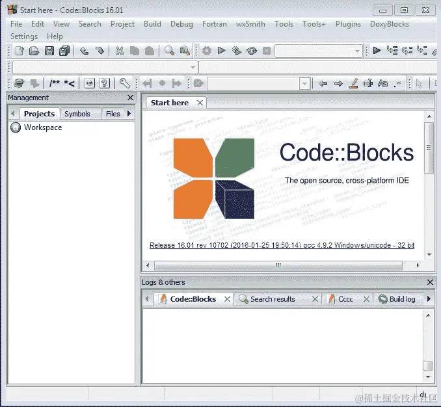The height and width of the screenshot is (407, 441).
Task: Reveal previous log tabs with left arrow
Action: [x=146, y=299]
